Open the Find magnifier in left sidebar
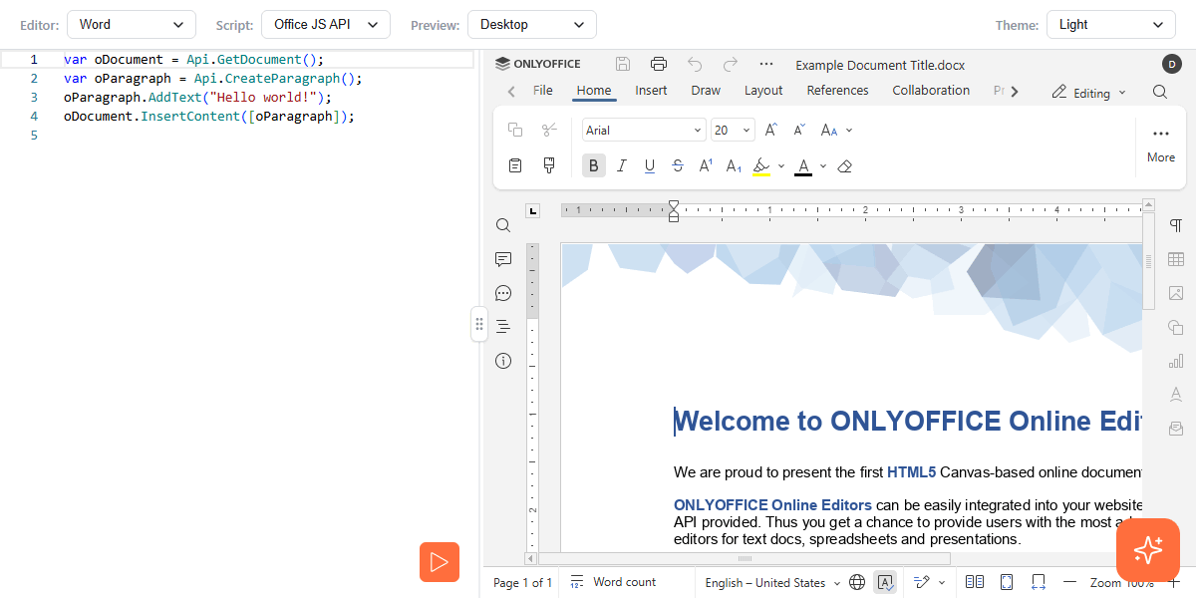 [x=503, y=225]
